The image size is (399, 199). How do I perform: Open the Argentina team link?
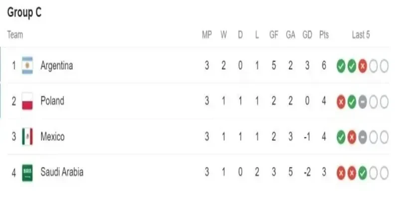(56, 66)
